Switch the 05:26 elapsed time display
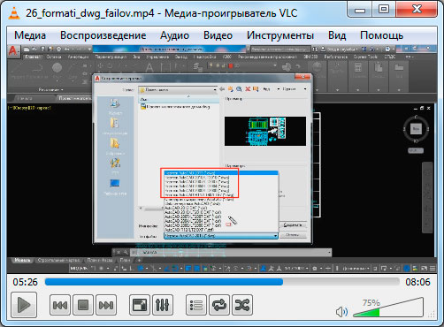The image size is (444, 327). tap(26, 282)
